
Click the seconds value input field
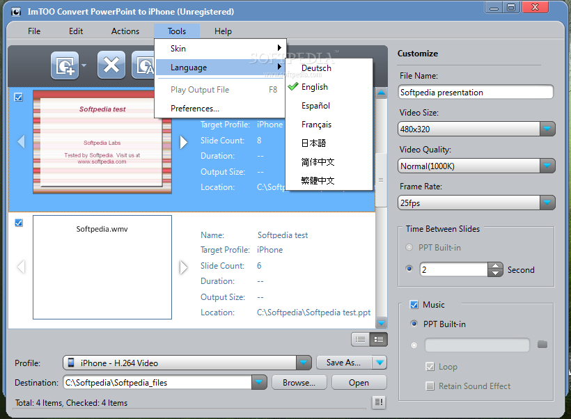[454, 269]
